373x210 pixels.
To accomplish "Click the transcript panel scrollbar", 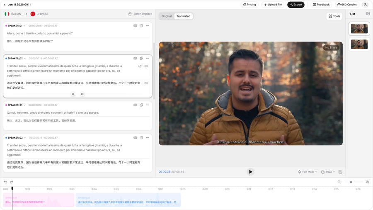I will 154,71.
